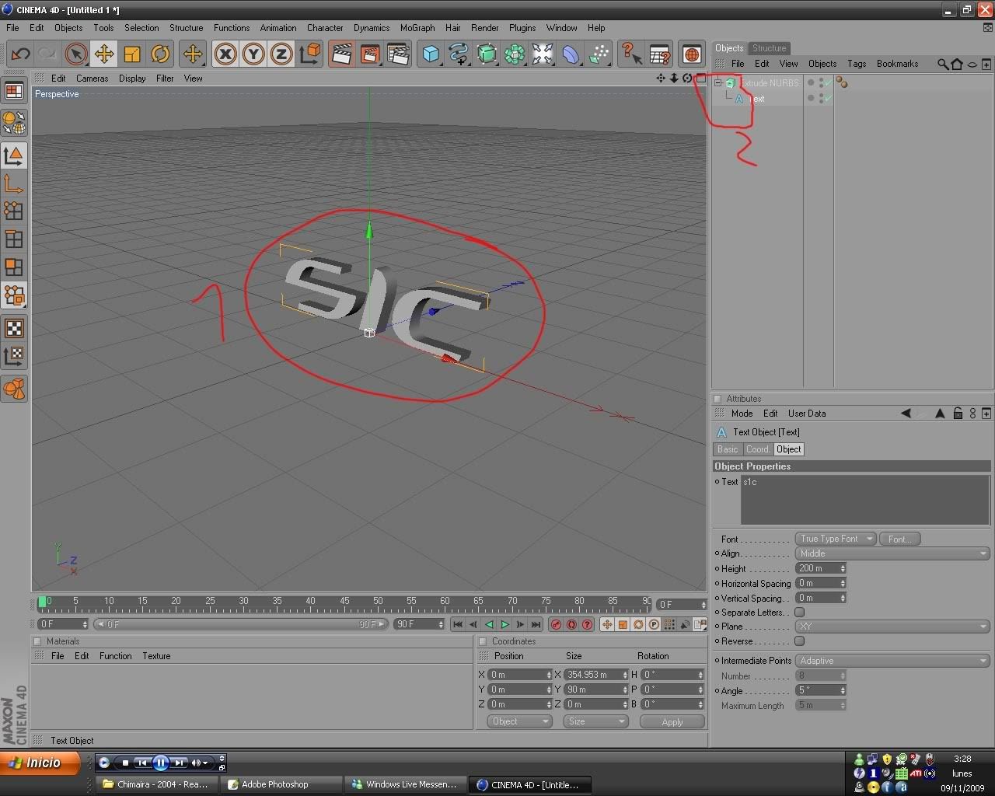Open the array modeling objects icon
Screen dimensions: 995x796
pyautogui.click(x=515, y=54)
